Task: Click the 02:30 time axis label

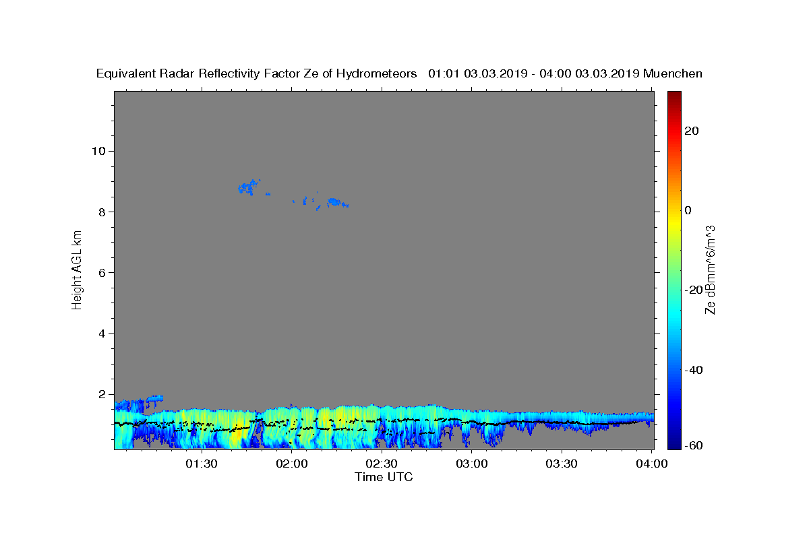Action: tap(382, 464)
